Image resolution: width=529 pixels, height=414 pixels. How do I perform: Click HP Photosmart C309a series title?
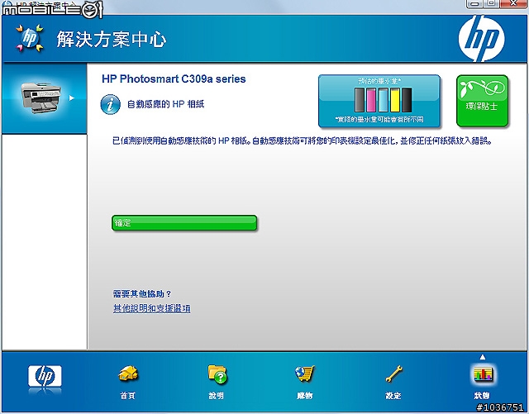(174, 79)
